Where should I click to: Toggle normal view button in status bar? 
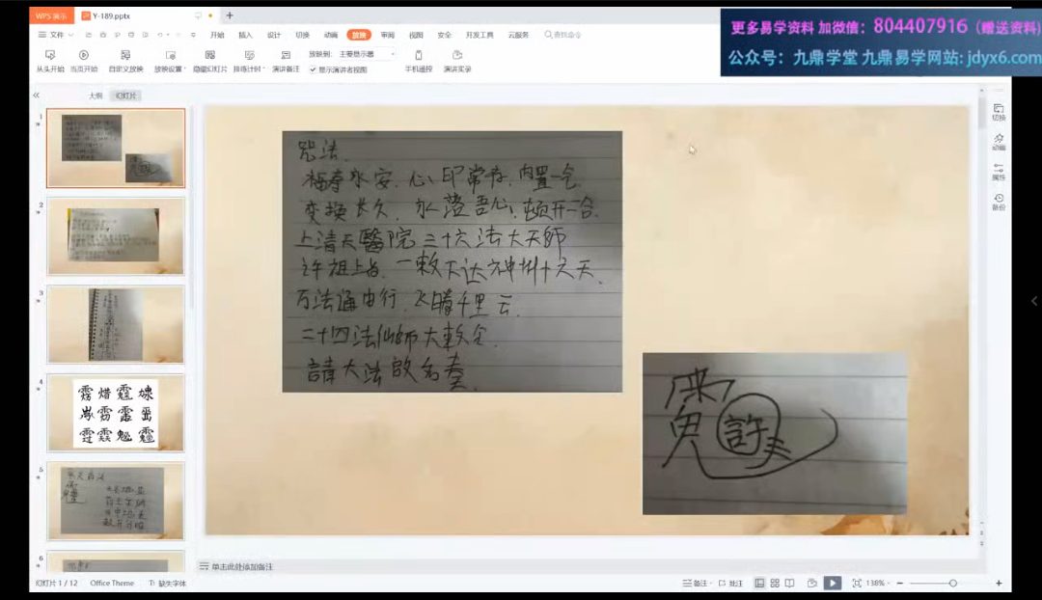[760, 584]
